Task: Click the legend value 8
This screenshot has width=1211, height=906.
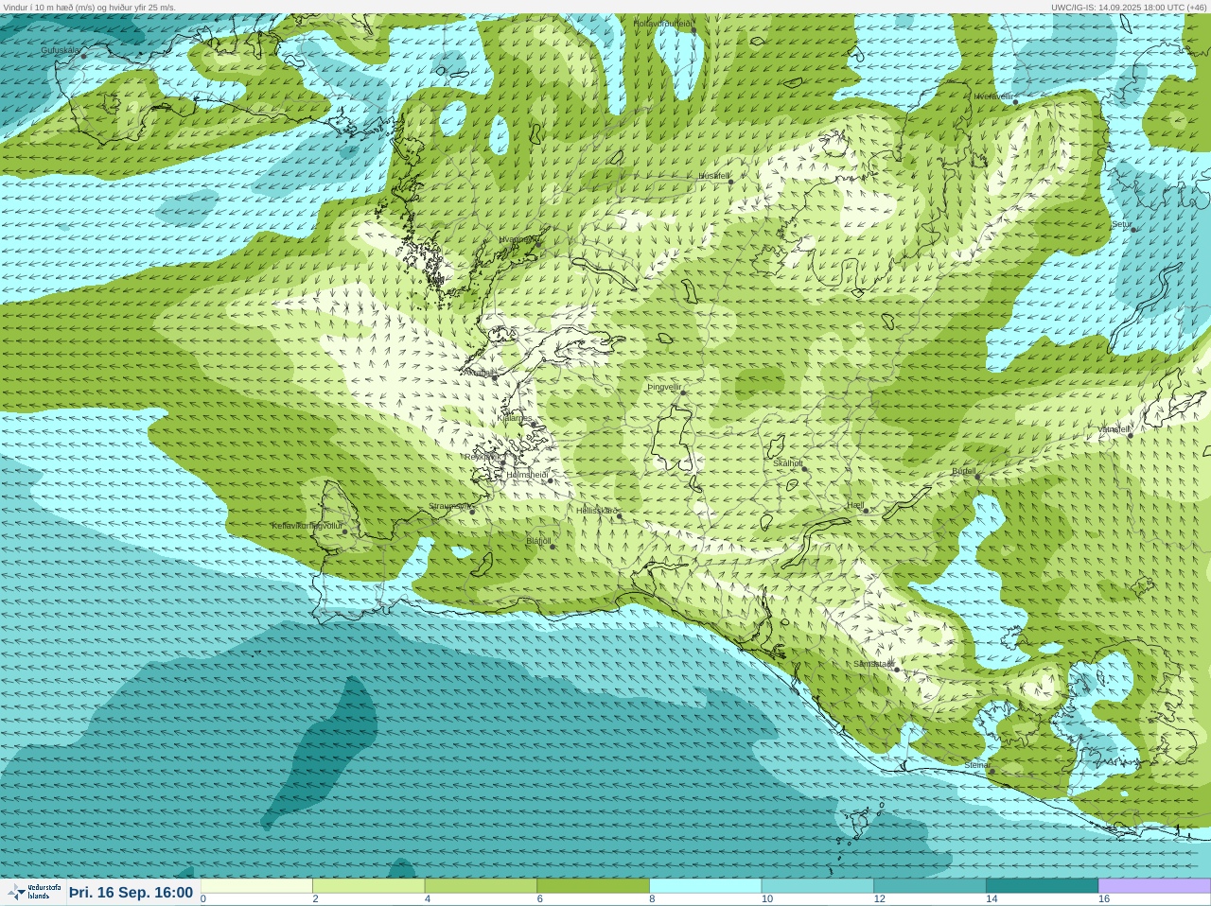Action: tap(652, 899)
